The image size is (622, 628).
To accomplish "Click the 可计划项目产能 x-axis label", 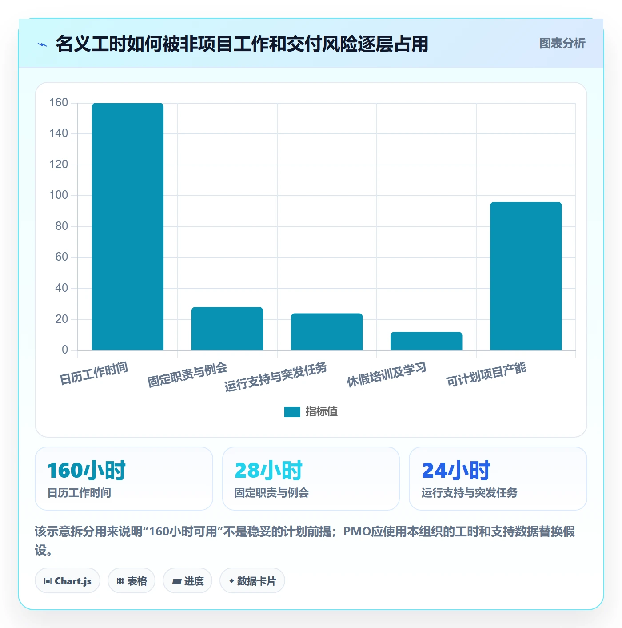I will [x=486, y=374].
